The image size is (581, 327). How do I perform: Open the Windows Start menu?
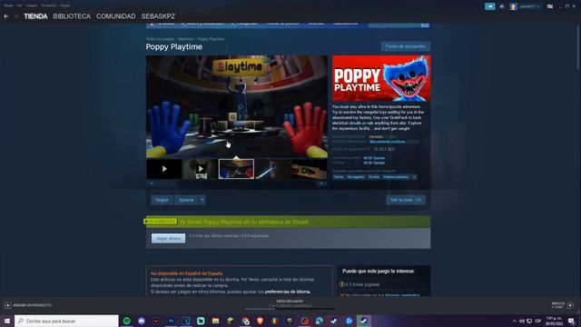tap(6, 321)
